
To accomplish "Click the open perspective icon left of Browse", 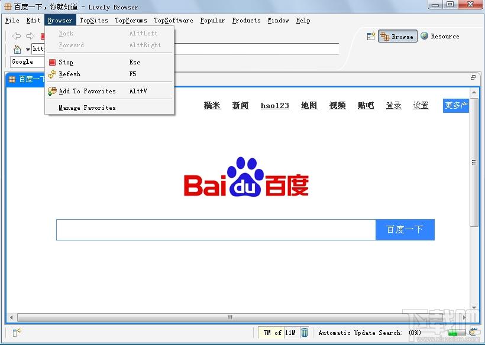I will [371, 37].
